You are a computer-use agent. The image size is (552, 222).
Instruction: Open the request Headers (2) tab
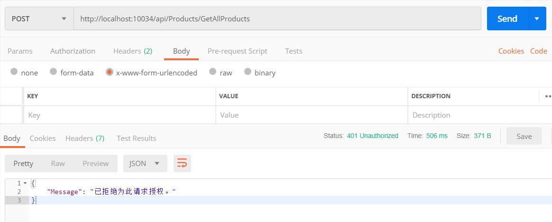[x=132, y=51]
